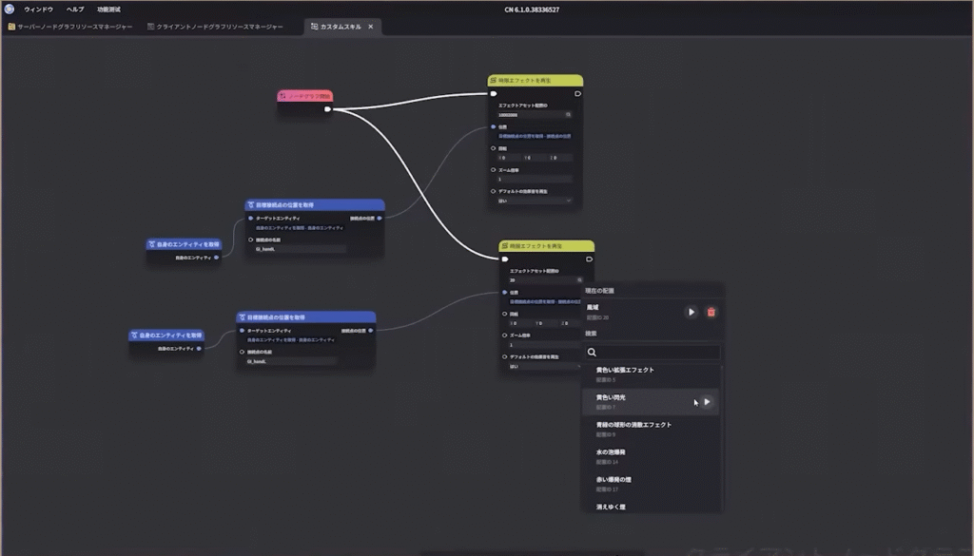
Task: Switch to サーバーノードグラフリソースマネージャー tab
Action: 70,27
